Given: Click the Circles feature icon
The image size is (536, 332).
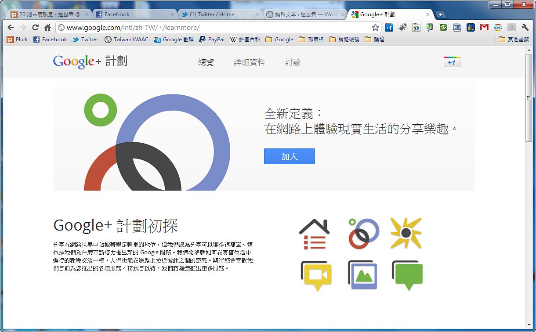Looking at the screenshot, I should (363, 233).
